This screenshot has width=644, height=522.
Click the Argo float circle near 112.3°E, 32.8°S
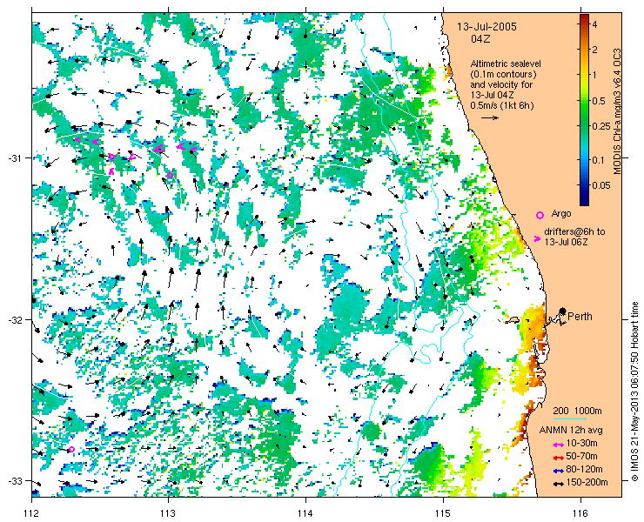71,449
